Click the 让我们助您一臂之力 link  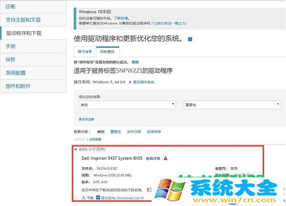170,23
